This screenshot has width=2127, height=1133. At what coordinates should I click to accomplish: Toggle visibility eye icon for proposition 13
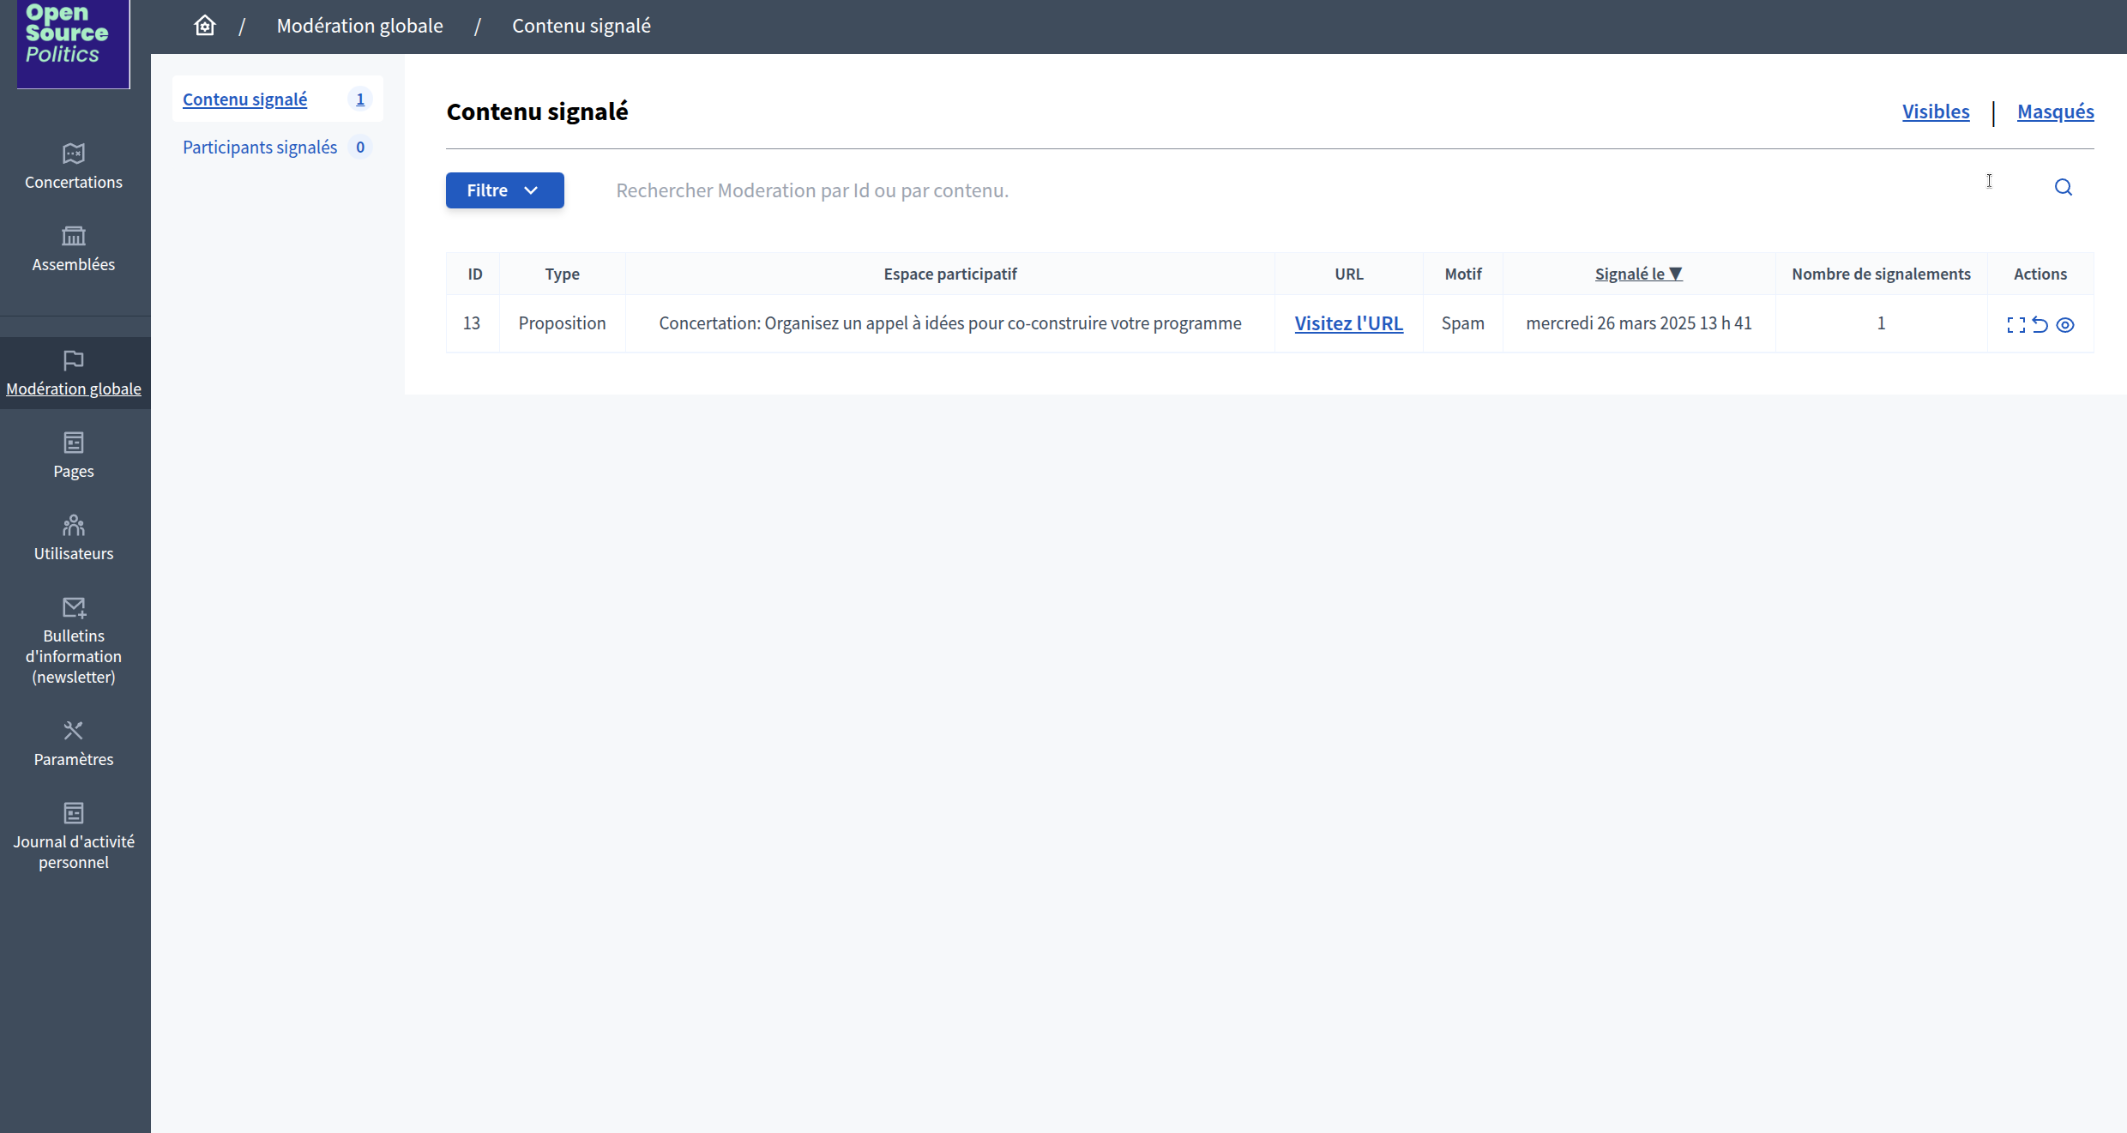point(2065,325)
